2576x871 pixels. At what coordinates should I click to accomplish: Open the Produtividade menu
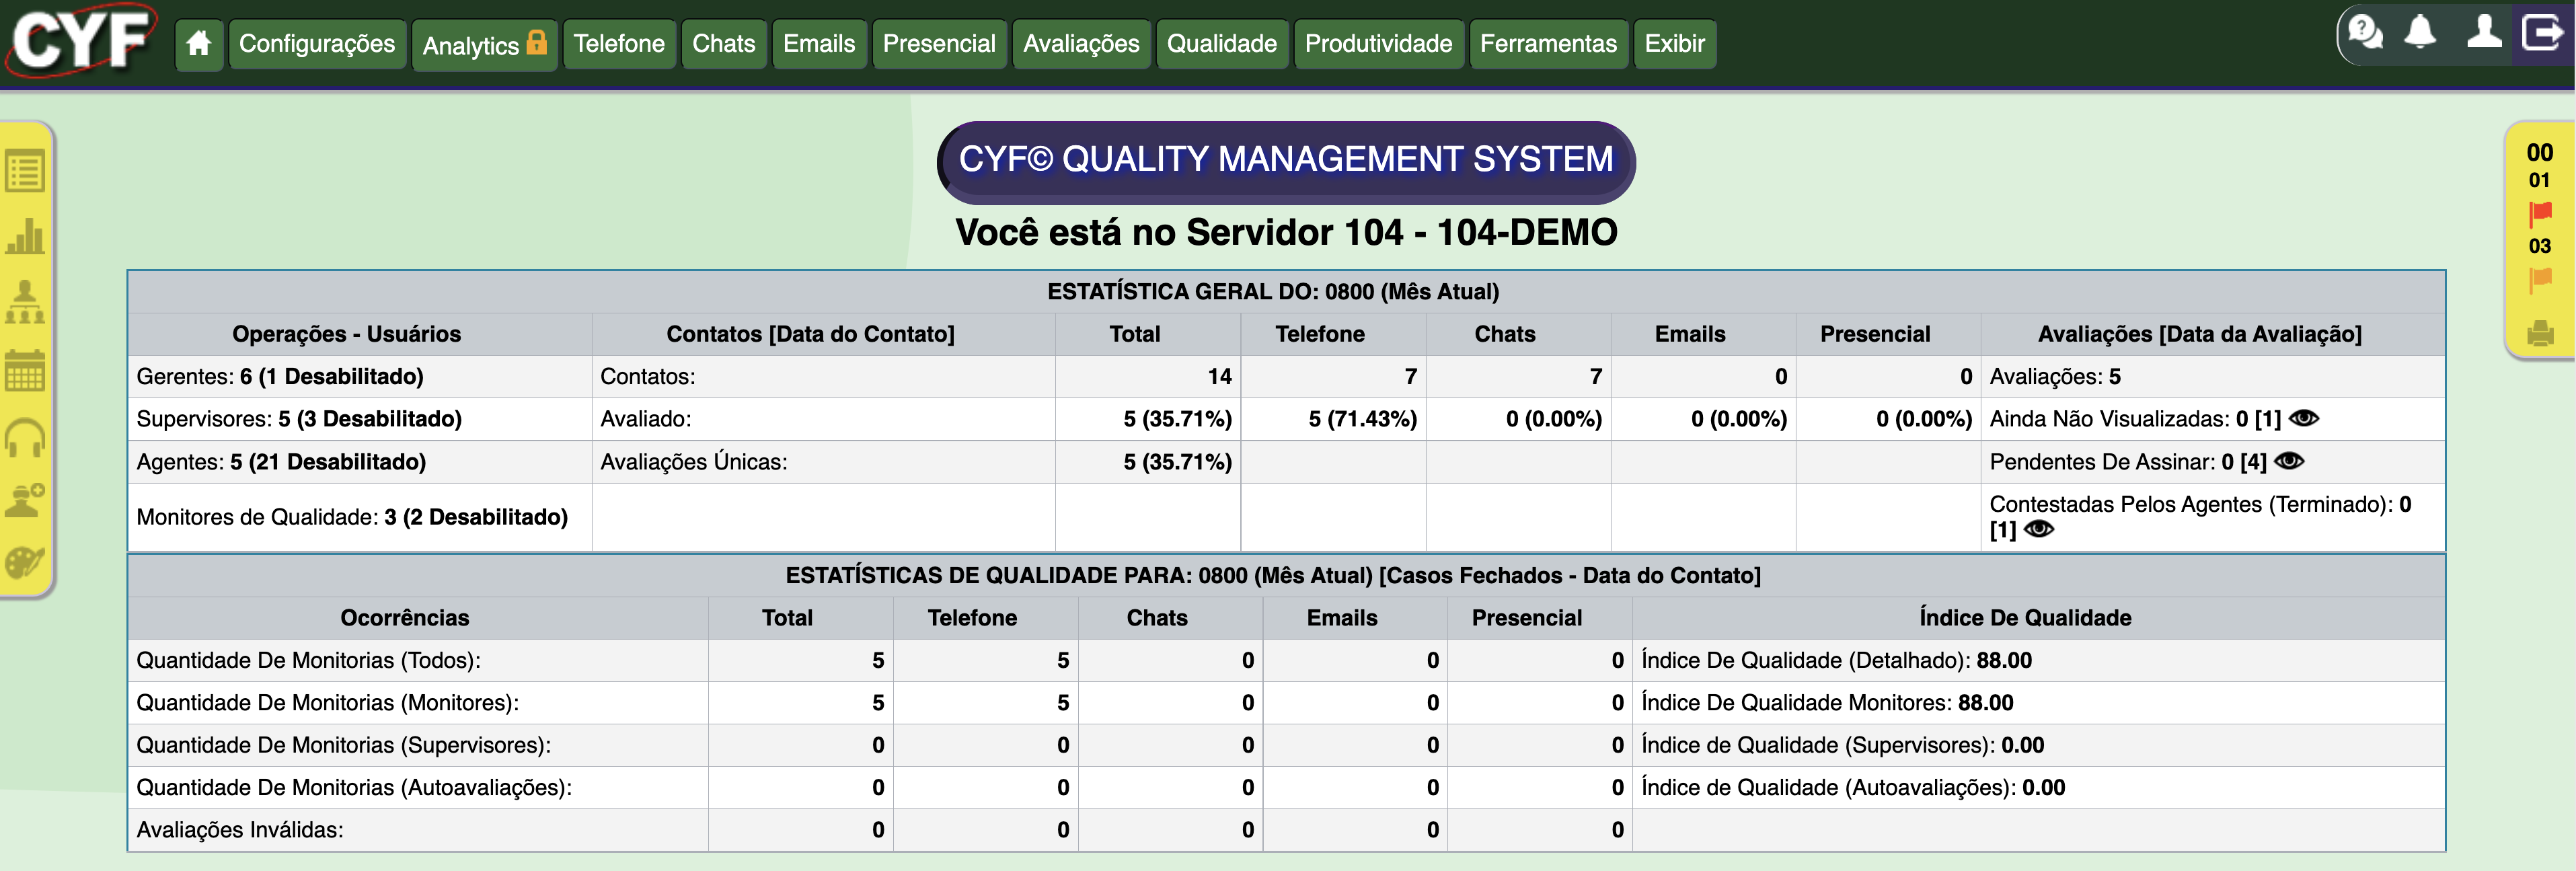(x=1378, y=44)
